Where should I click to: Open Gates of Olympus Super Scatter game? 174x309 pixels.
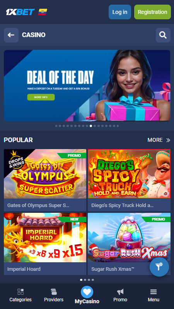click(x=45, y=180)
